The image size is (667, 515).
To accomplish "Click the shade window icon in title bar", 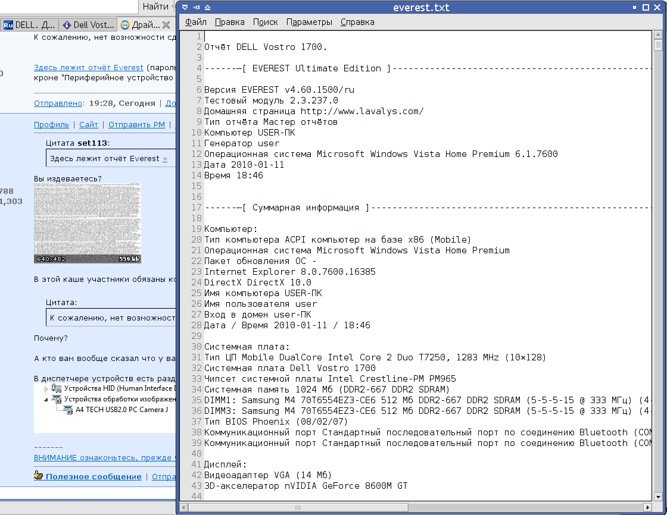I will click(207, 8).
